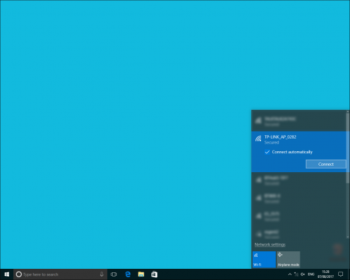Open File Explorer from taskbar
The width and height of the screenshot is (350, 280).
pyautogui.click(x=141, y=274)
